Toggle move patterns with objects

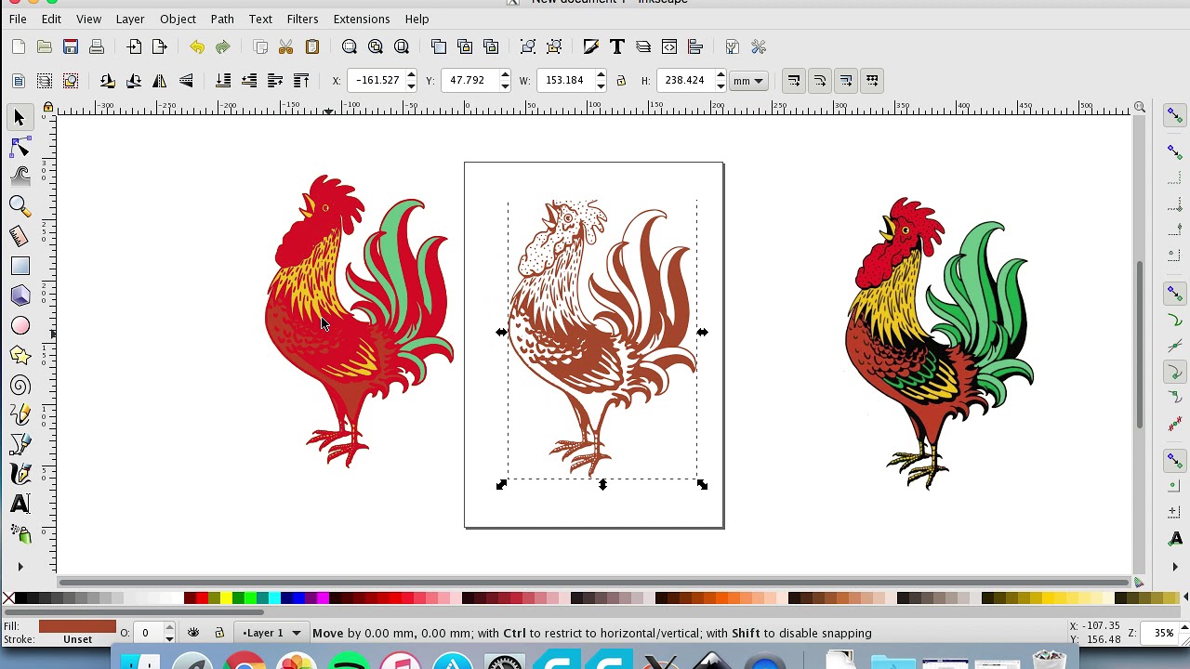tap(871, 81)
